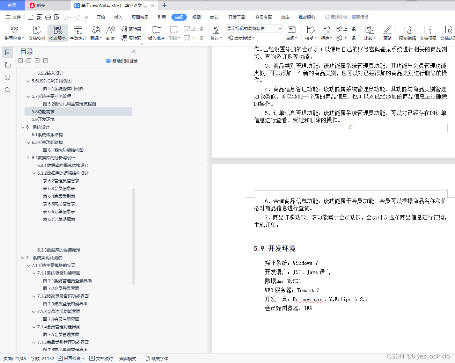
Task: Go to 下一条 revision change
Action: [x=346, y=38]
